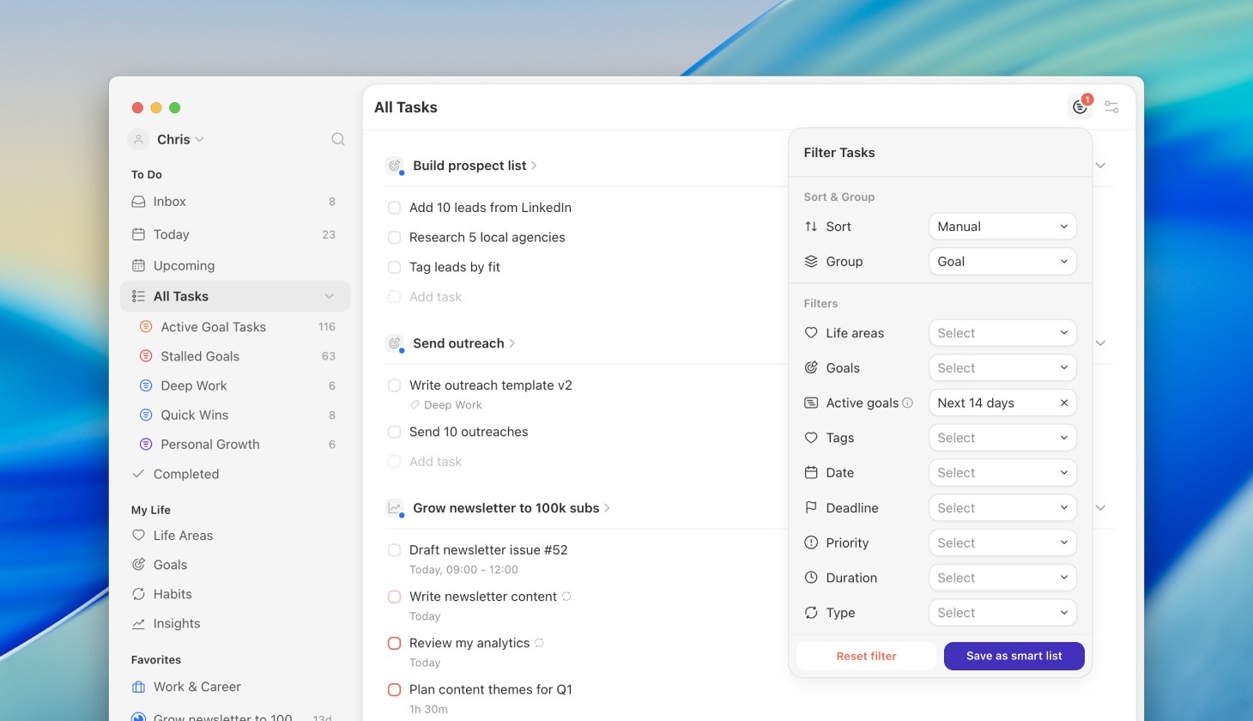This screenshot has height=721, width=1253.
Task: Click the Goals target icon in sidebar
Action: 138,565
